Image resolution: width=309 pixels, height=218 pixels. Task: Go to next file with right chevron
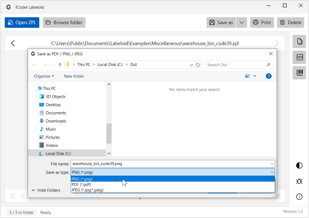(277, 43)
